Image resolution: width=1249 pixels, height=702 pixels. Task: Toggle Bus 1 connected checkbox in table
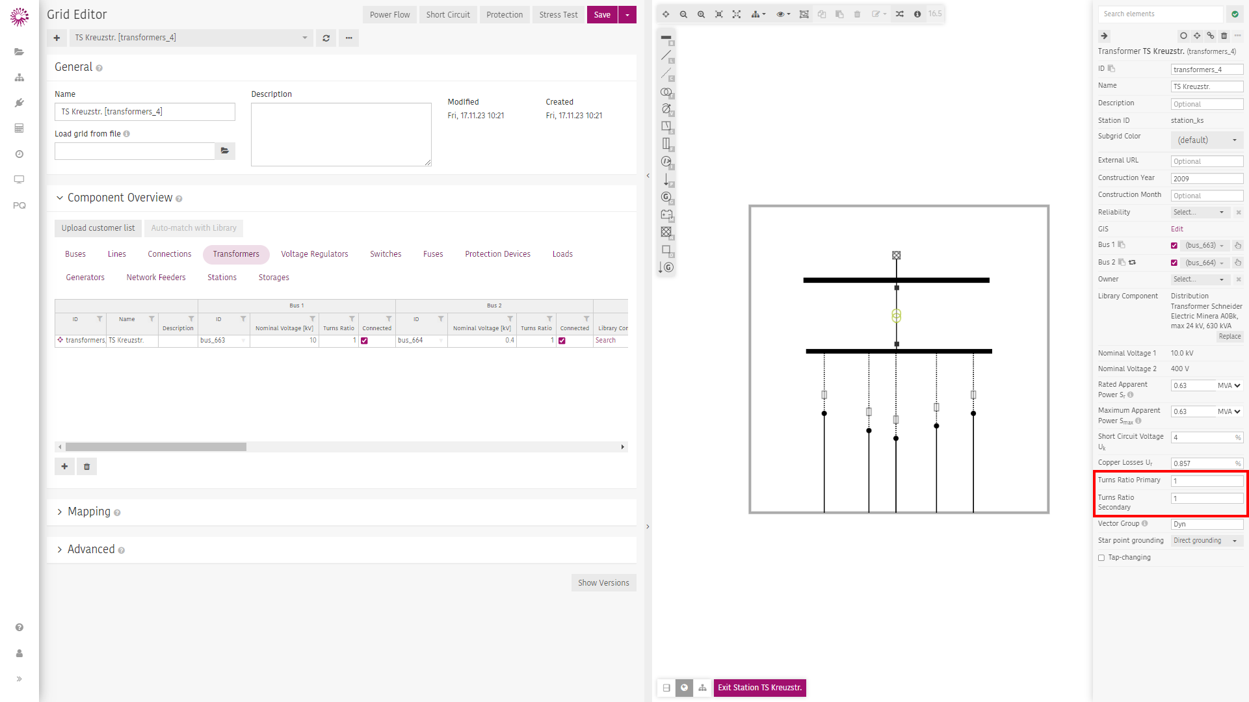365,341
